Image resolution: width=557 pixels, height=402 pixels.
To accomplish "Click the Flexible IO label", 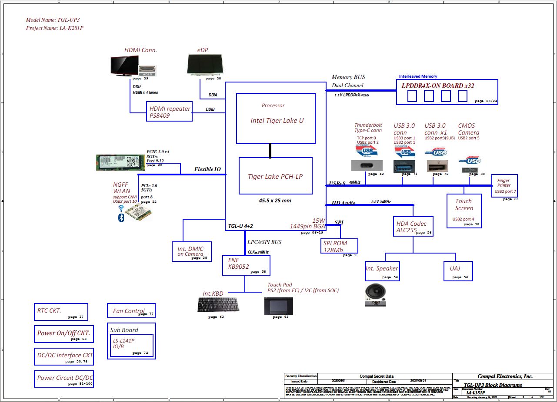I will (x=207, y=169).
